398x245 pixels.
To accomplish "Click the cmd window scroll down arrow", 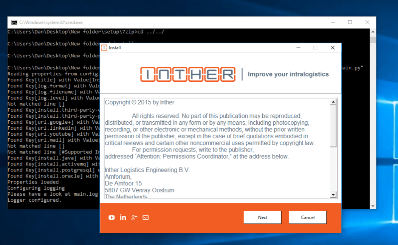I will [373, 206].
